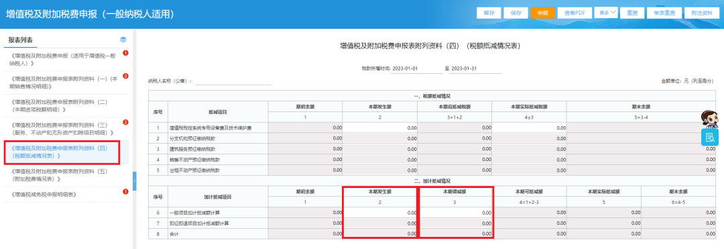
Task: Expand the 更多 dropdown
Action: (x=605, y=13)
